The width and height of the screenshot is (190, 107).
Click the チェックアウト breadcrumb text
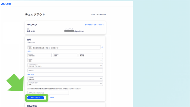102,15
